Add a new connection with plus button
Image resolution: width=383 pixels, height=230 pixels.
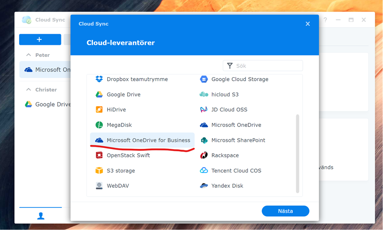point(40,40)
